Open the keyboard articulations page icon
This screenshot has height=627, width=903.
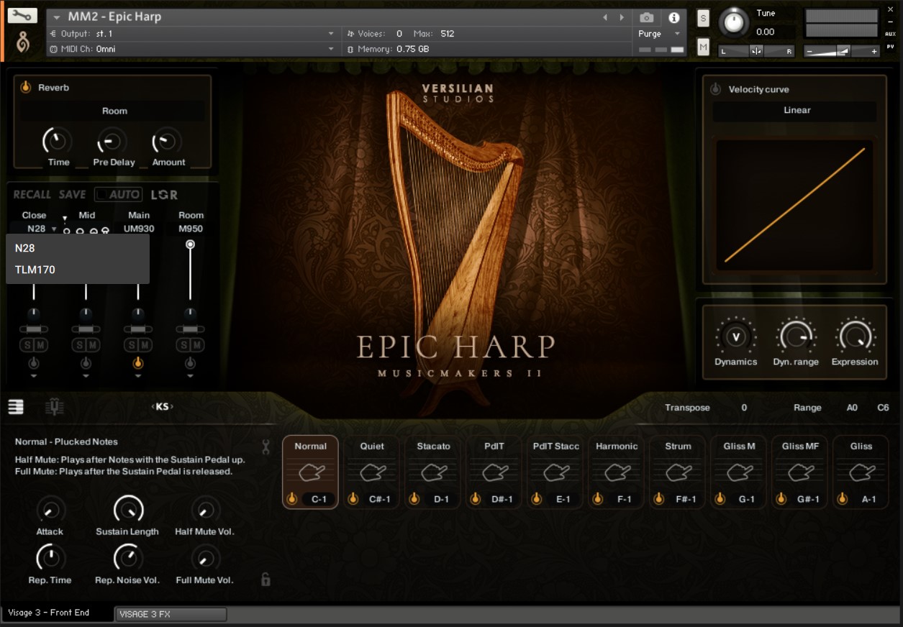(16, 407)
